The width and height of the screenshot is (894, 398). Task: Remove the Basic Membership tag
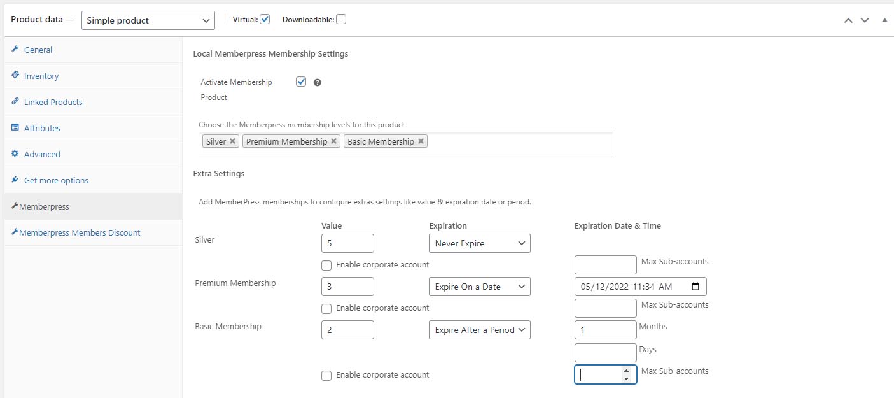tap(421, 141)
